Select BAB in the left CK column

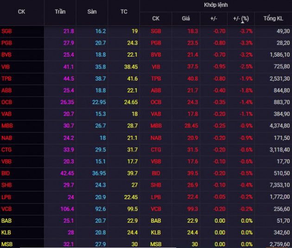click(x=6, y=221)
